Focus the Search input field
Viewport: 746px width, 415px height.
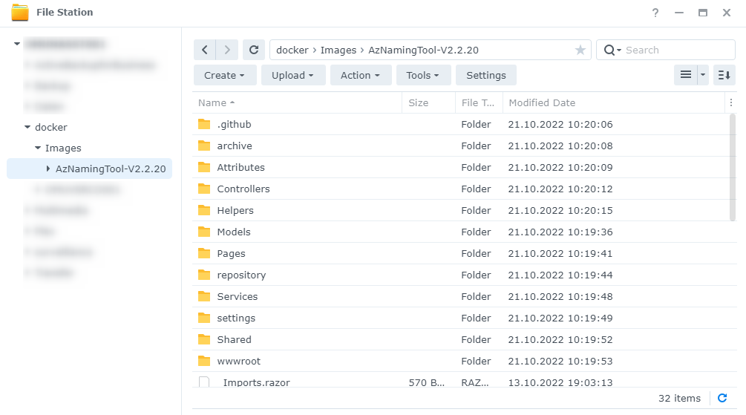pos(678,50)
